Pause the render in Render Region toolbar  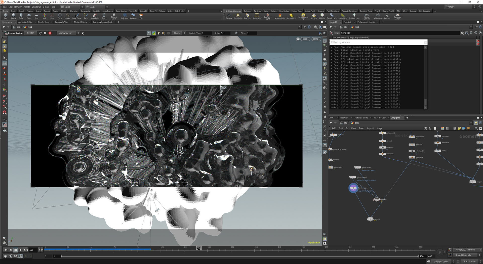(x=45, y=33)
